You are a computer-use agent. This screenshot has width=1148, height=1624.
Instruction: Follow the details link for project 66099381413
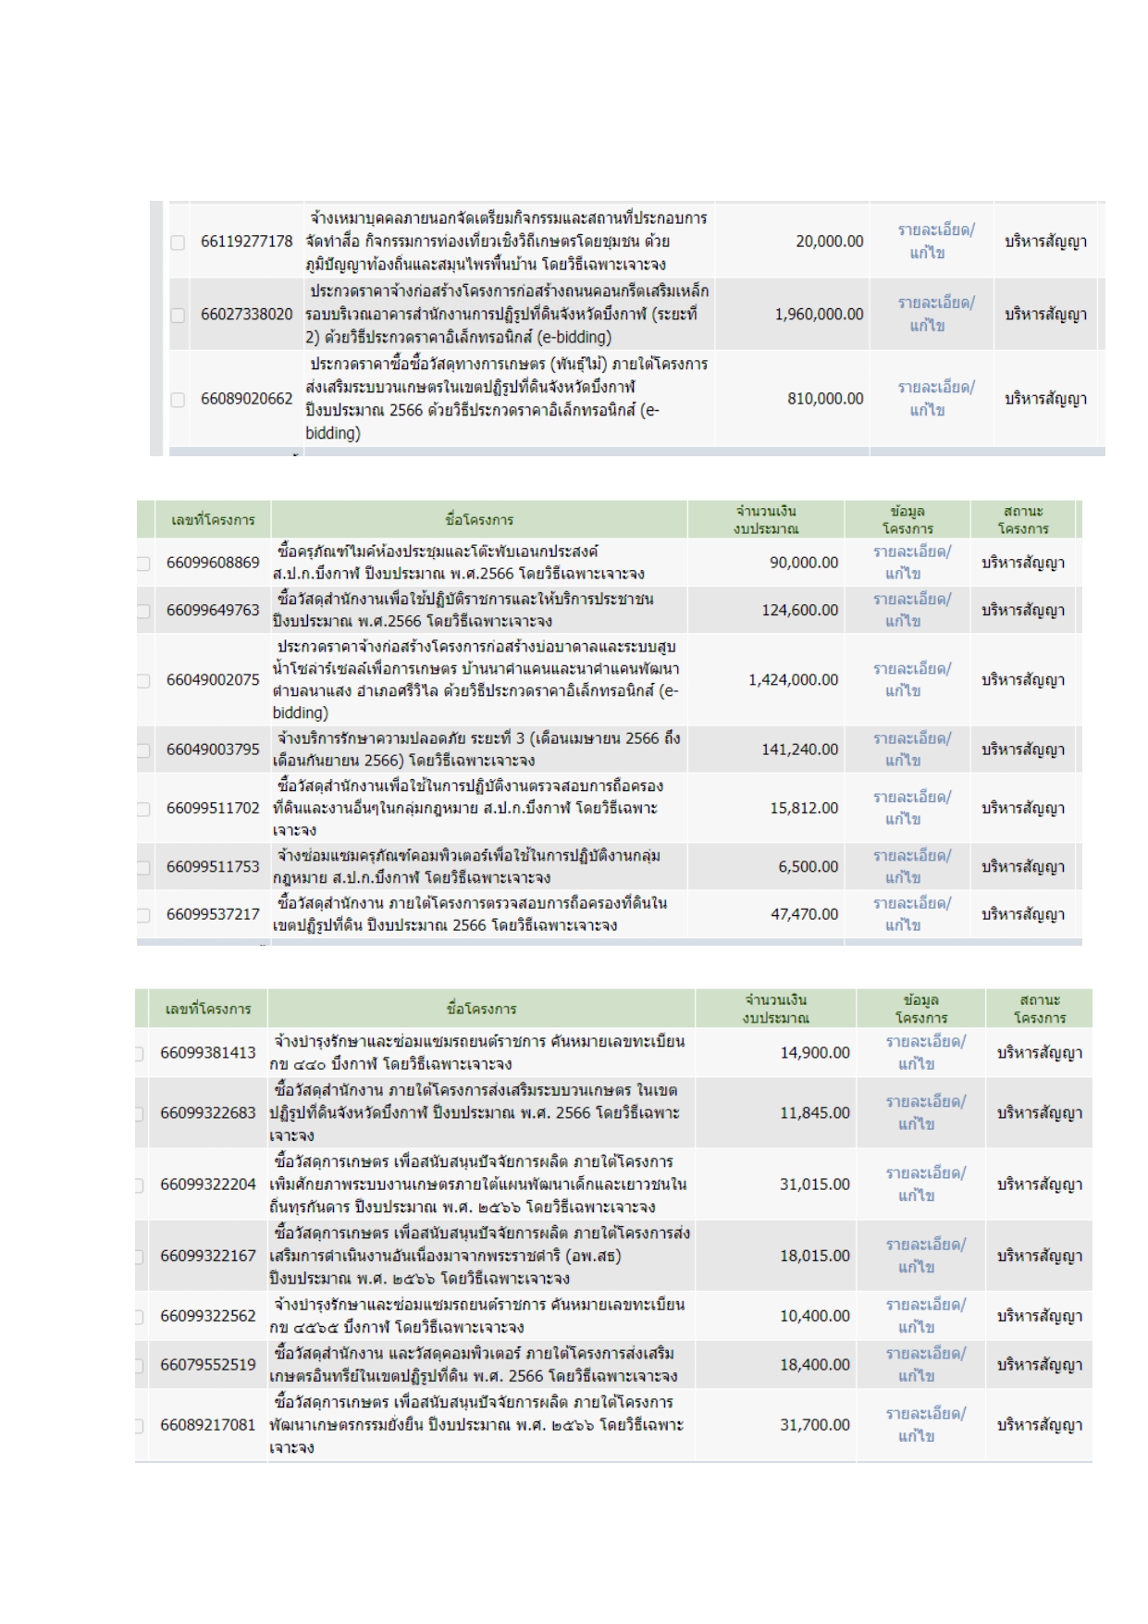click(925, 1052)
